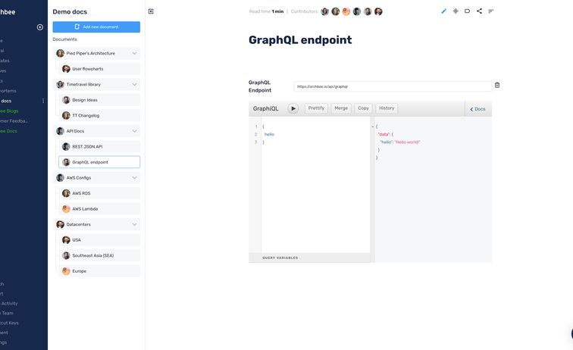This screenshot has height=350, width=573.
Task: Open the three-dot menu beside docs collection
Action: (42, 101)
